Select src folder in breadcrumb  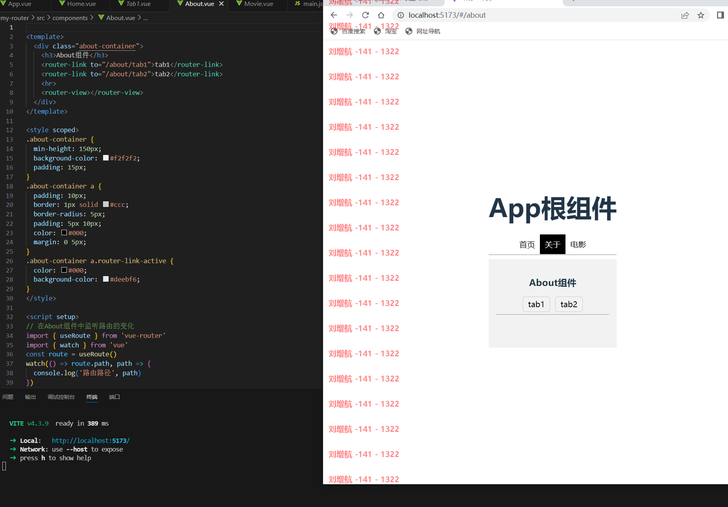point(41,18)
